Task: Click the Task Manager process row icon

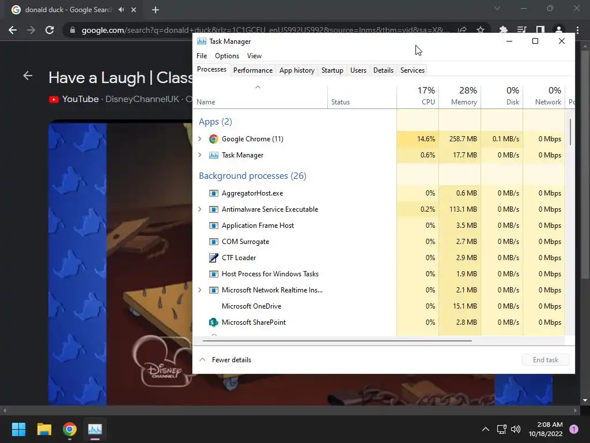Action: click(x=213, y=155)
